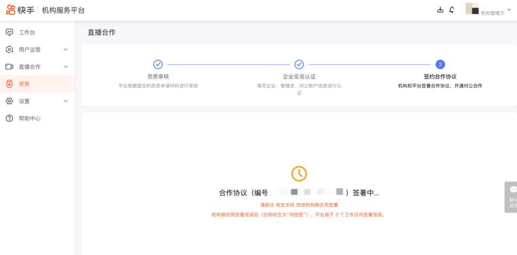Click the 企业实名认证 step checkmark icon
Viewport: 517px width, 255px height.
tap(299, 64)
